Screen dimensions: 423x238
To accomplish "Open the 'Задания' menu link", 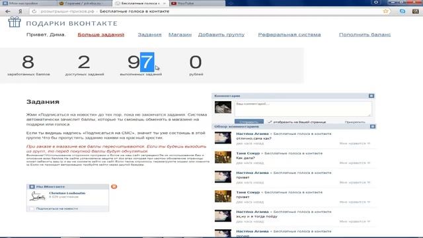I will pos(149,34).
